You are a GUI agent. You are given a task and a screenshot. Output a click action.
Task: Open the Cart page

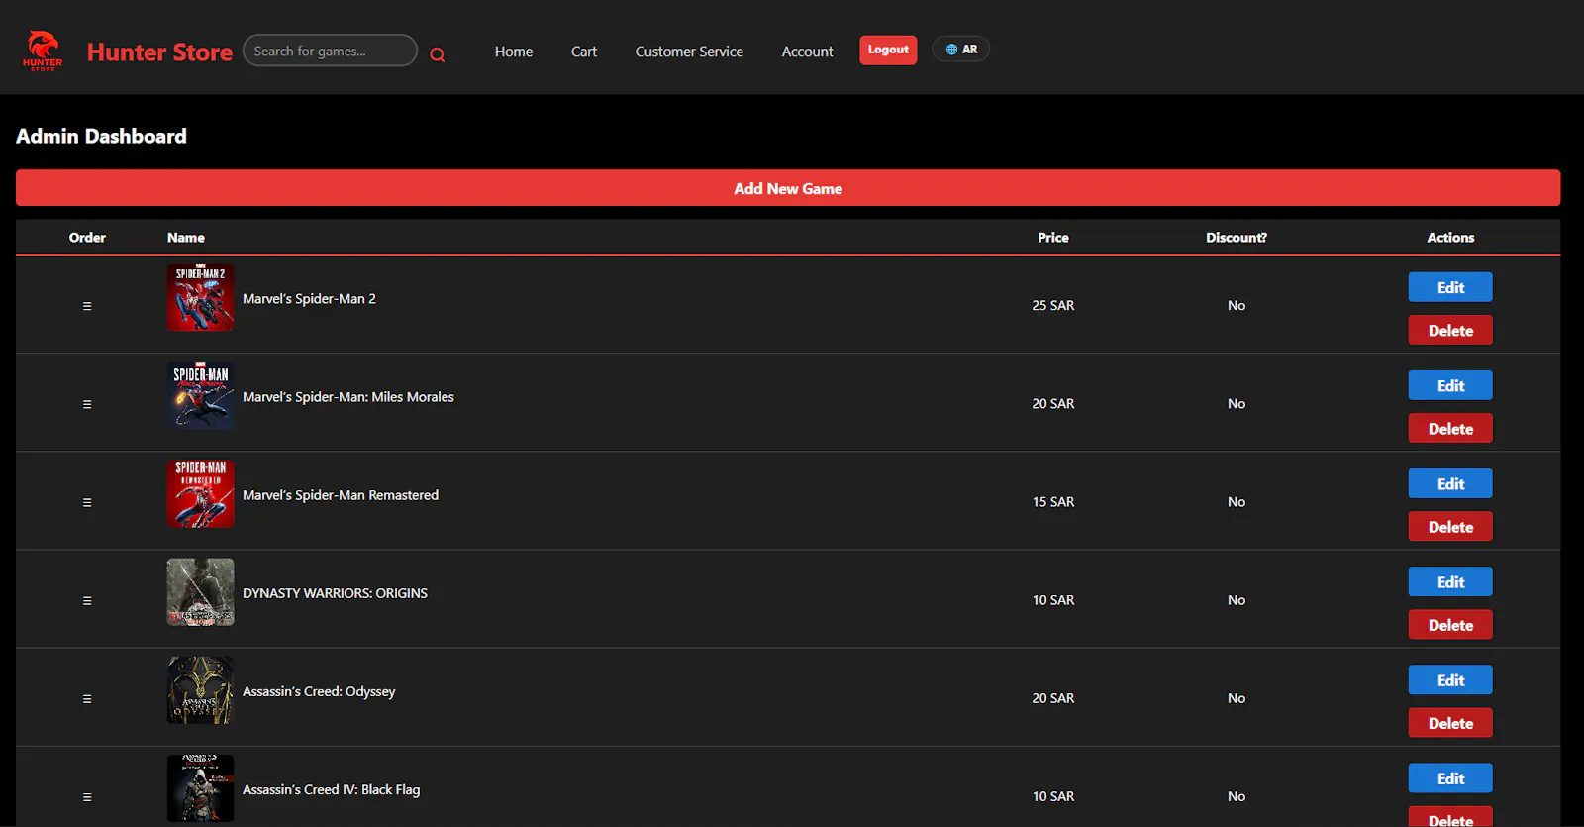tap(584, 52)
